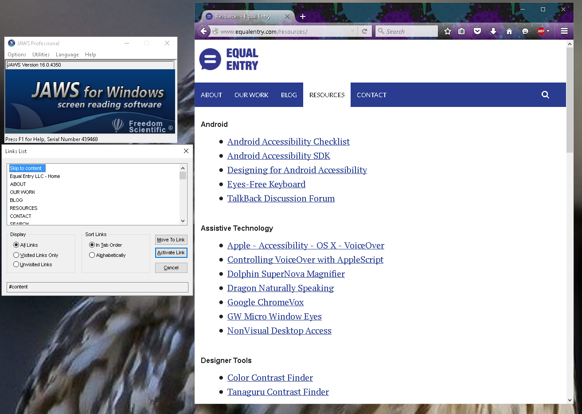This screenshot has width=582, height=414.
Task: Switch to the OUR WORK navigation tab
Action: 251,95
